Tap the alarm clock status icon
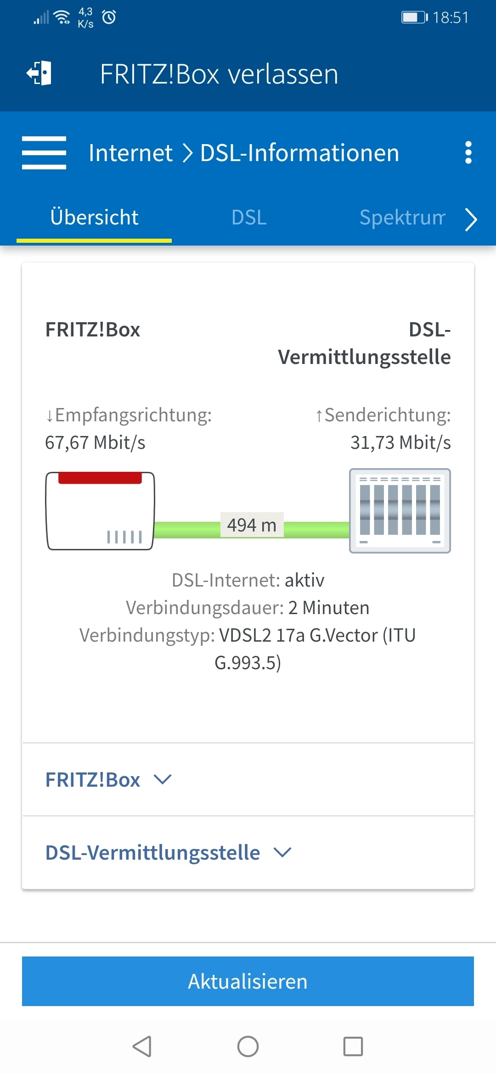The height and width of the screenshot is (1074, 496). [x=109, y=17]
